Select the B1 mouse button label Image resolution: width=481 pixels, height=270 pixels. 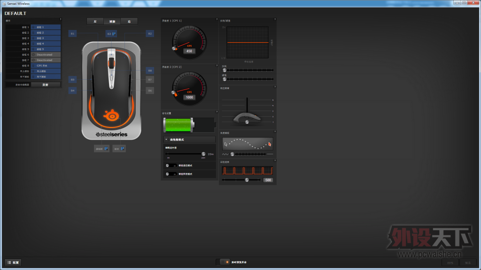[72, 34]
